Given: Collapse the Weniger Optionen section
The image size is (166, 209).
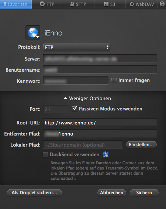Looking at the screenshot, I should (87, 98).
